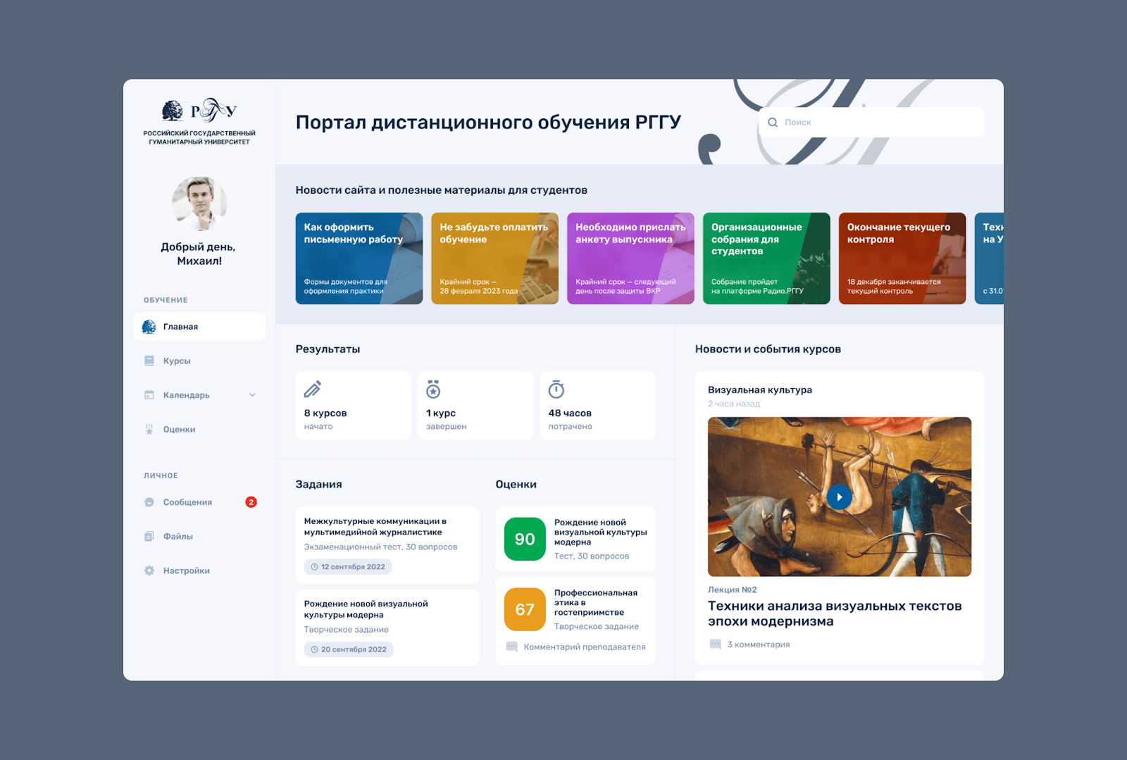Click the 2 часа назад timestamp
Image resolution: width=1127 pixels, height=760 pixels.
point(734,404)
